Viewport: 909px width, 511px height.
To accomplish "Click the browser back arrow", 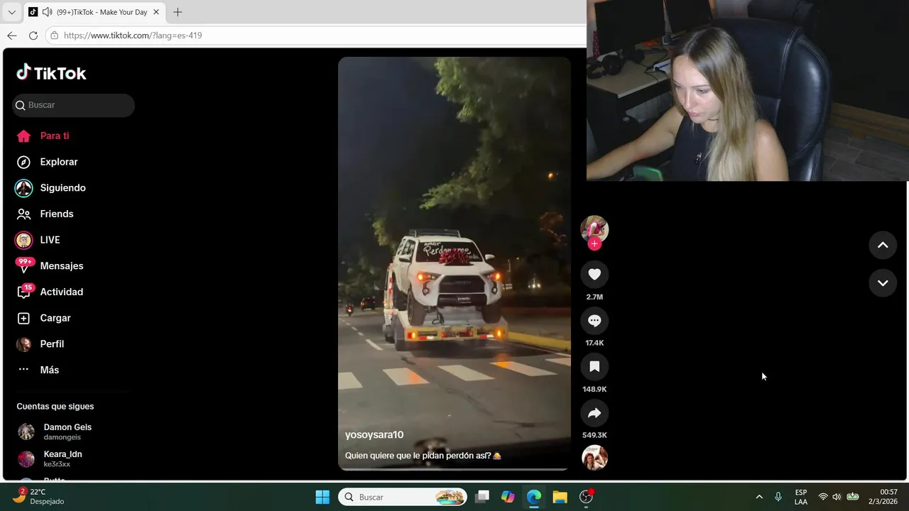I will click(x=12, y=35).
